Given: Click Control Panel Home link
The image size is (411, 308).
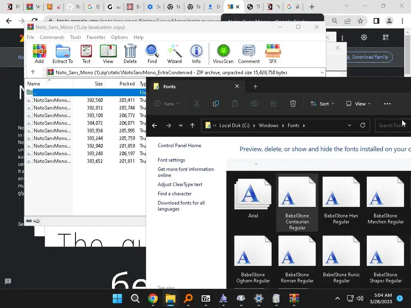Looking at the screenshot, I should 179,146.
